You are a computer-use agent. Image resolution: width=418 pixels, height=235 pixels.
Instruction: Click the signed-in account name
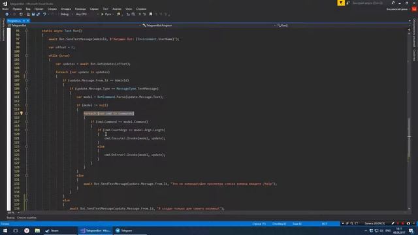pos(397,9)
